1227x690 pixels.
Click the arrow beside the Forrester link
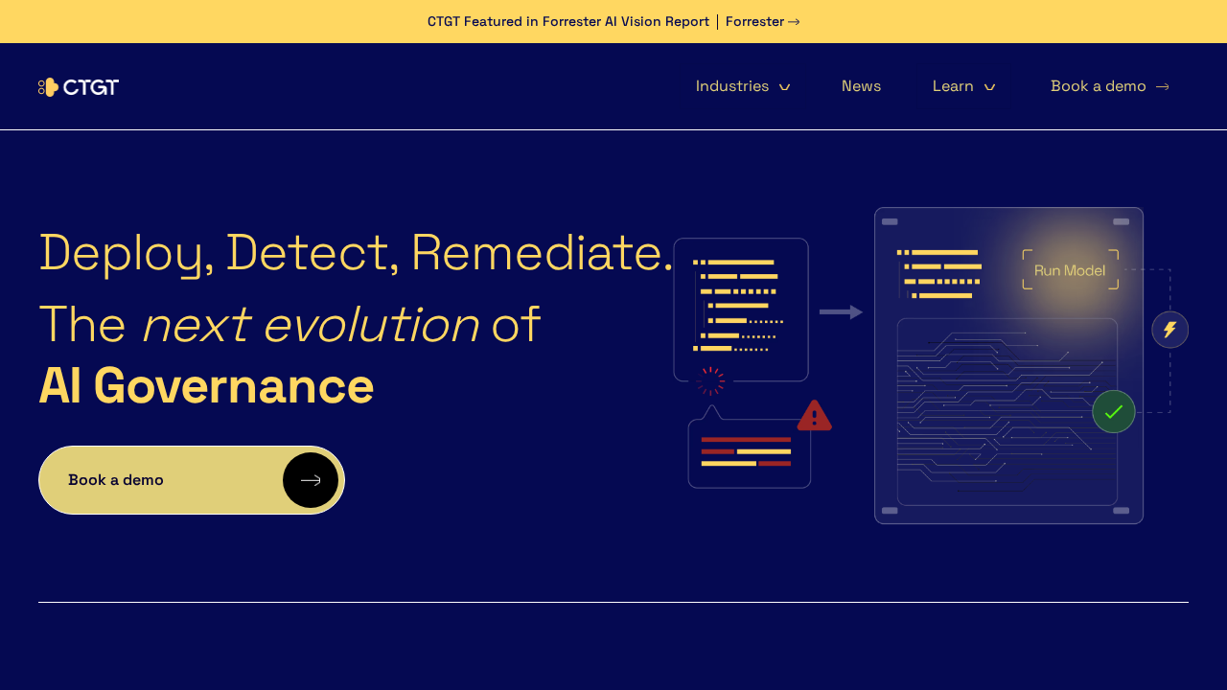pyautogui.click(x=794, y=22)
